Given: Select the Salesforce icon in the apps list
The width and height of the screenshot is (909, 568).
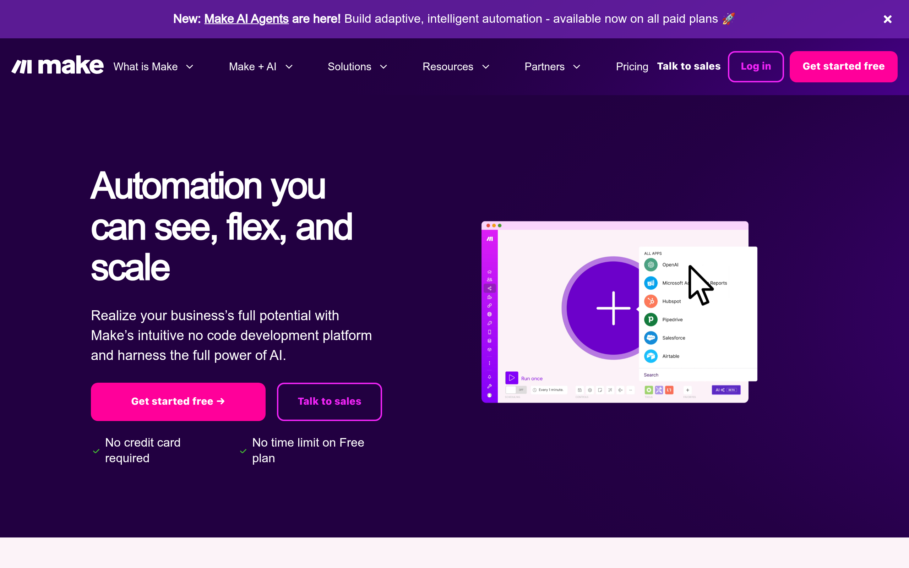Looking at the screenshot, I should 651,338.
